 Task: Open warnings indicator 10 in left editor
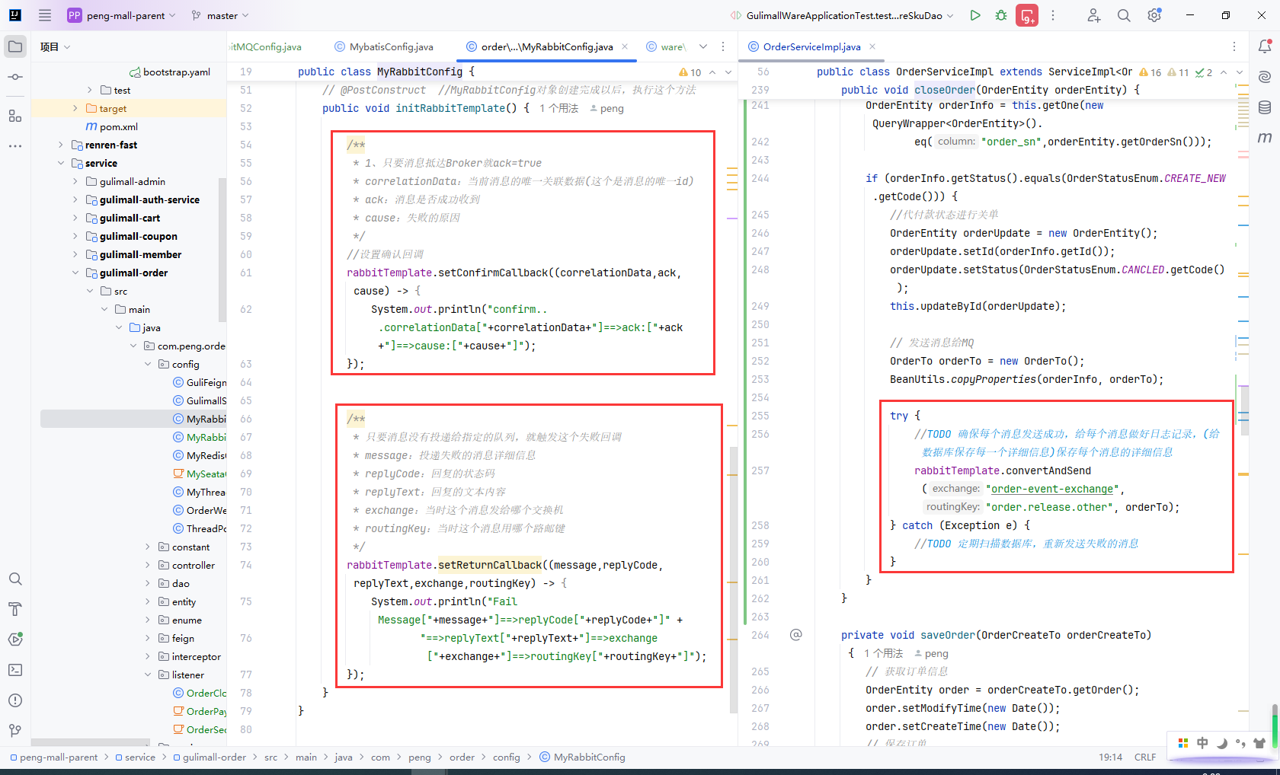[690, 72]
